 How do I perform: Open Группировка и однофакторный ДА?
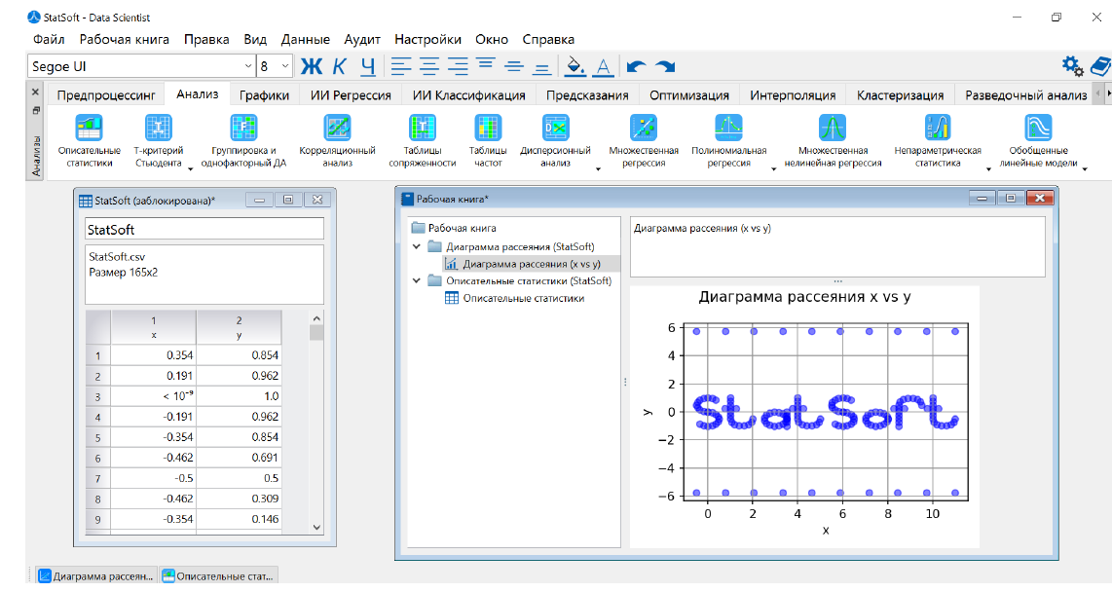tap(243, 141)
